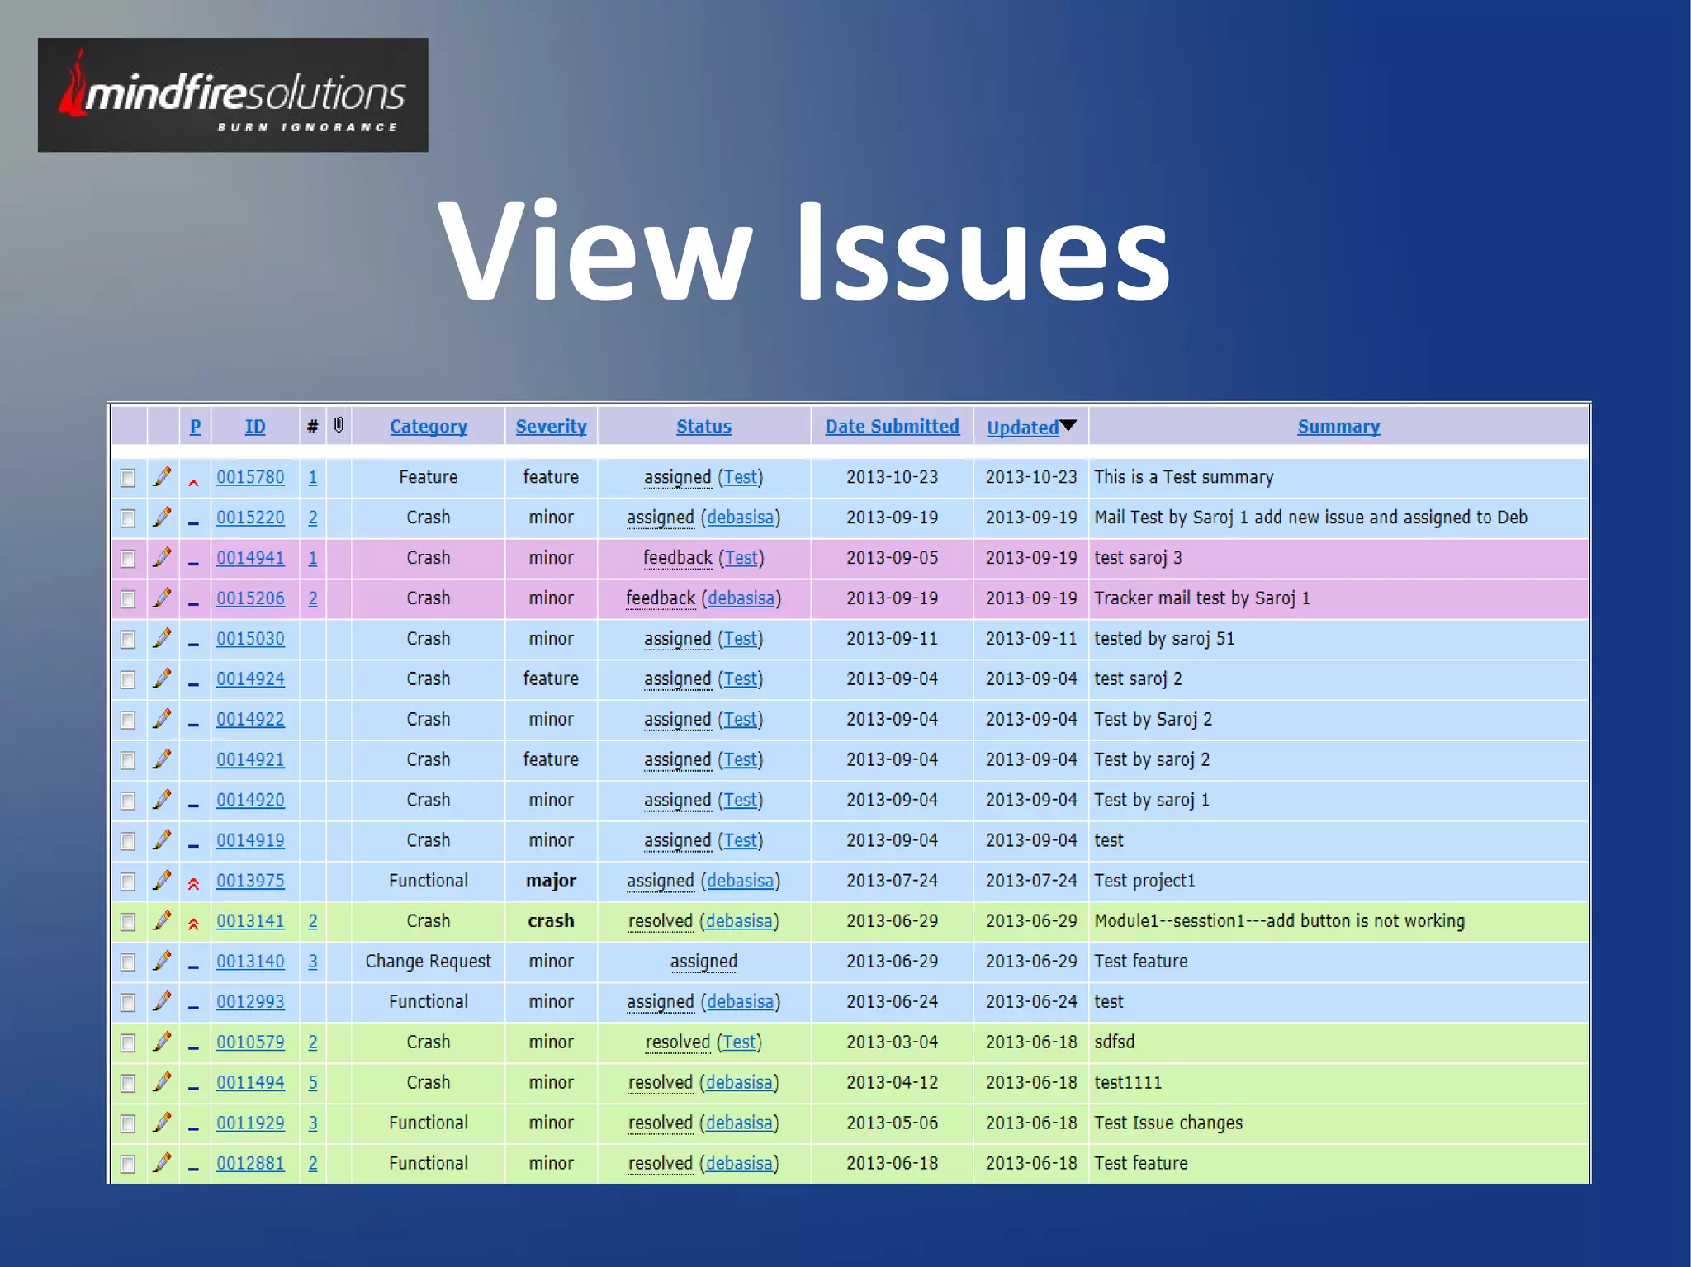Tick the checkbox for issue 0015220
The width and height of the screenshot is (1691, 1267).
click(x=128, y=519)
